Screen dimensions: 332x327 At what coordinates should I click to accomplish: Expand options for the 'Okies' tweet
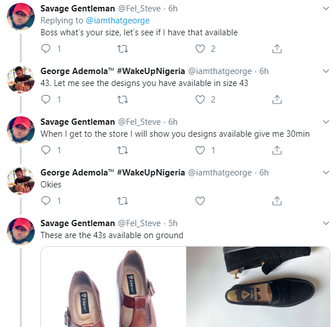point(326,173)
